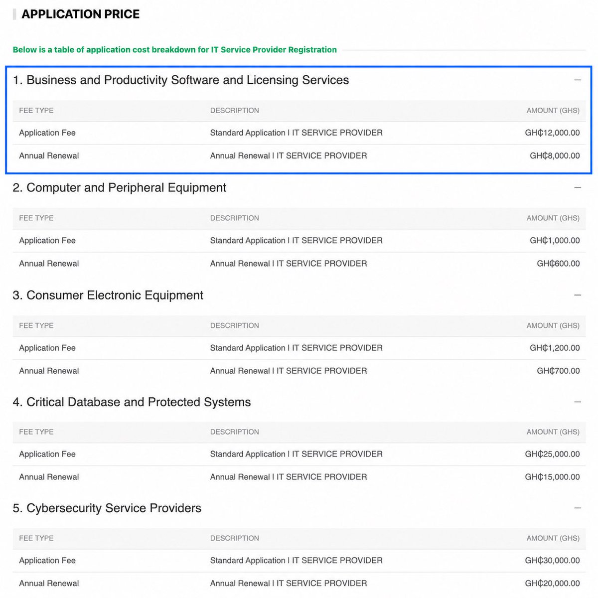Viewport: 598px width, 598px height.
Task: Select the GH₵12,000.00 amount cell
Action: (552, 133)
